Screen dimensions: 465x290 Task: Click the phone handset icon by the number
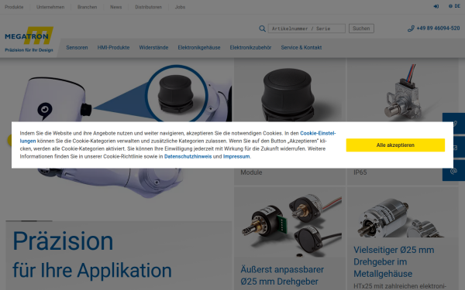[x=411, y=29]
